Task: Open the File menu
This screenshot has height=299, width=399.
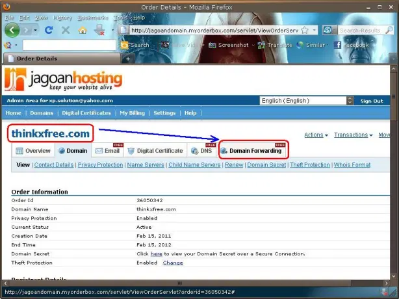Action: click(9, 18)
